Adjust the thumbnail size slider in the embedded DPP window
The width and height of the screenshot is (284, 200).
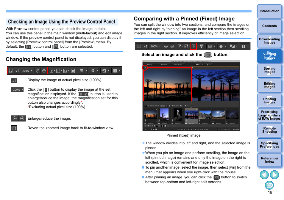coord(149,126)
